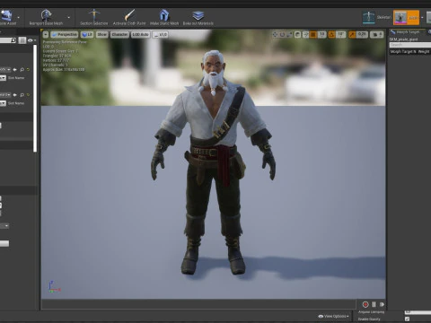Open the rotation snap angle value

point(340,35)
